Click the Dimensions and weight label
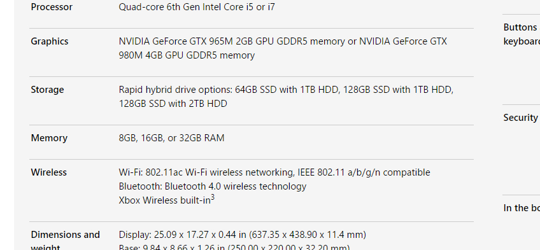Viewport: 540px width, 250px height. pos(66,240)
